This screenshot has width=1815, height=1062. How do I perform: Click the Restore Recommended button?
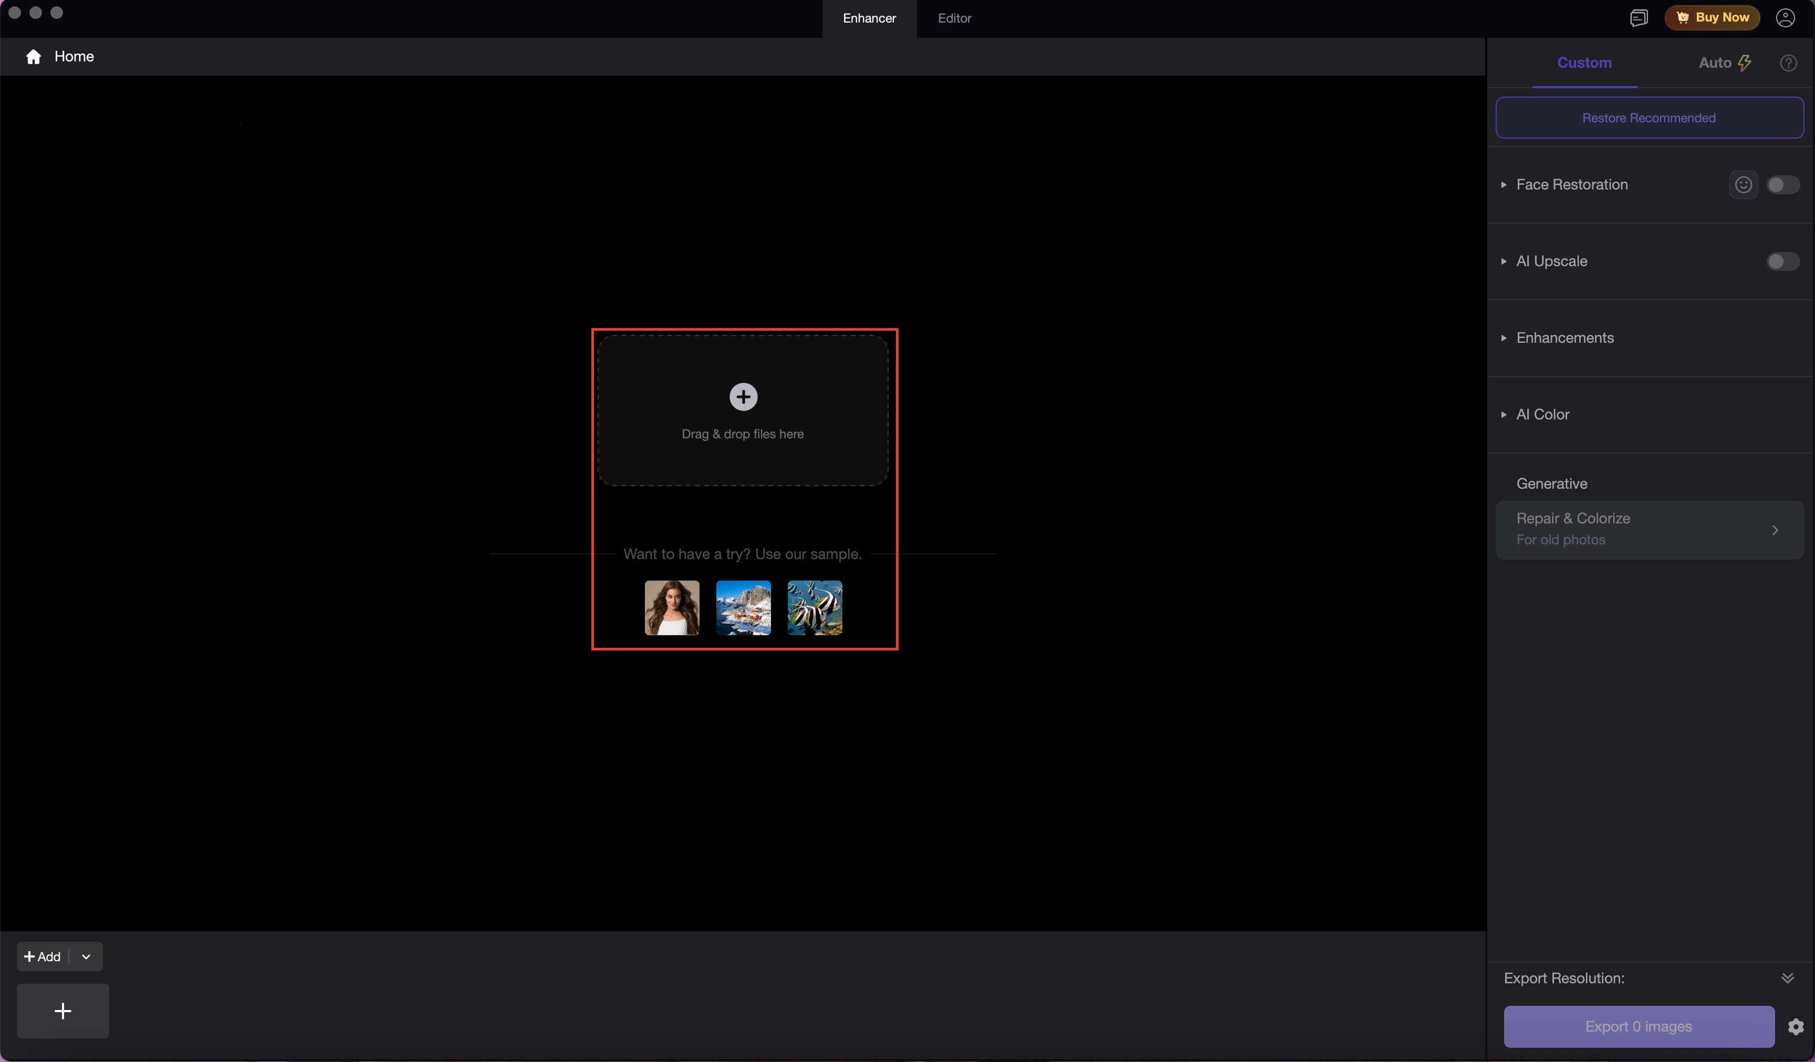1650,118
